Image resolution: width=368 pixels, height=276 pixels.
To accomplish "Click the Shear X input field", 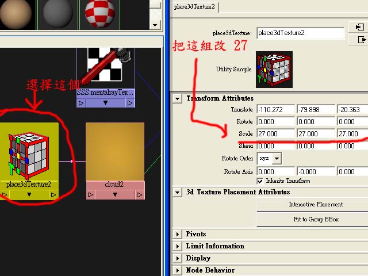I will tap(276, 146).
